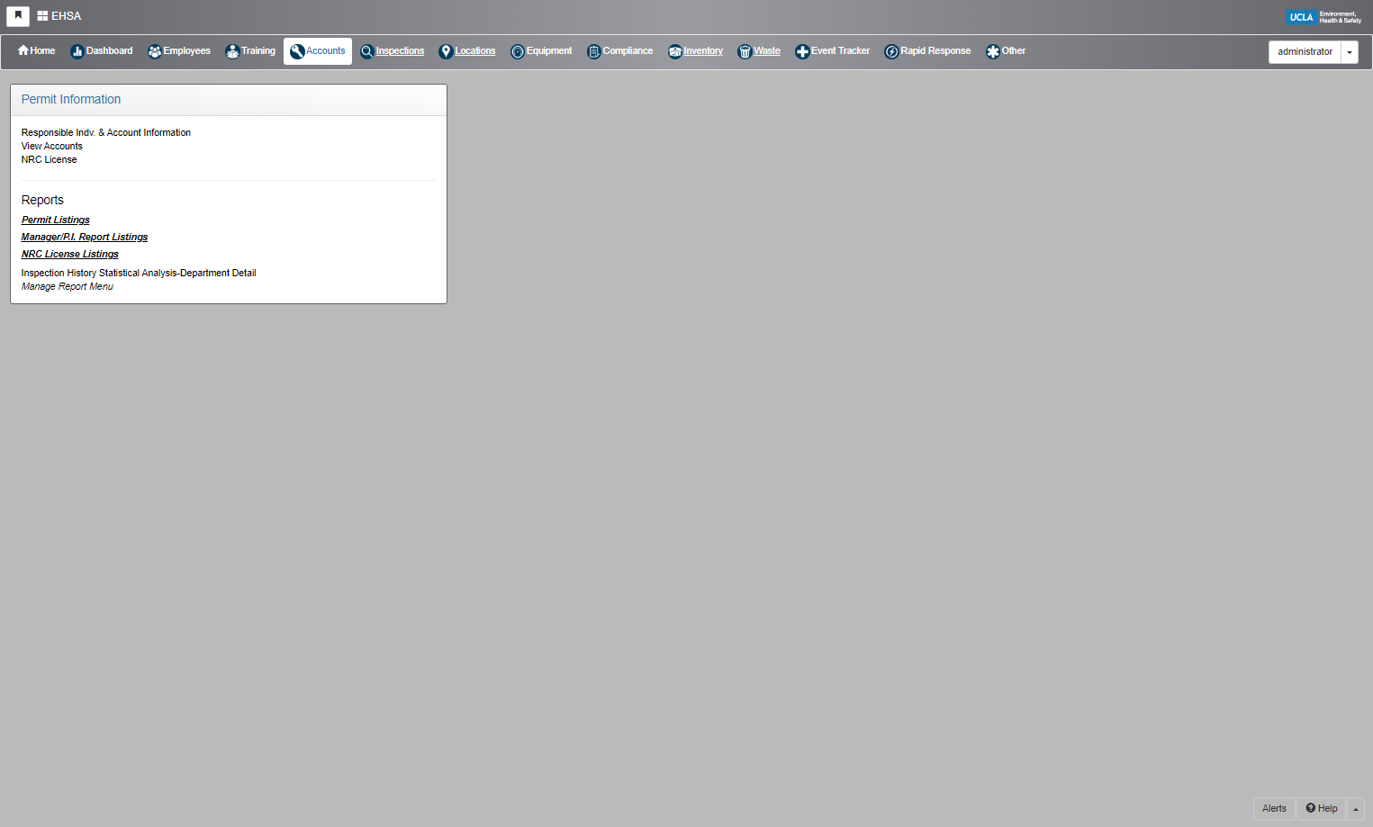
Task: Click the administrator user button
Action: tap(1305, 52)
